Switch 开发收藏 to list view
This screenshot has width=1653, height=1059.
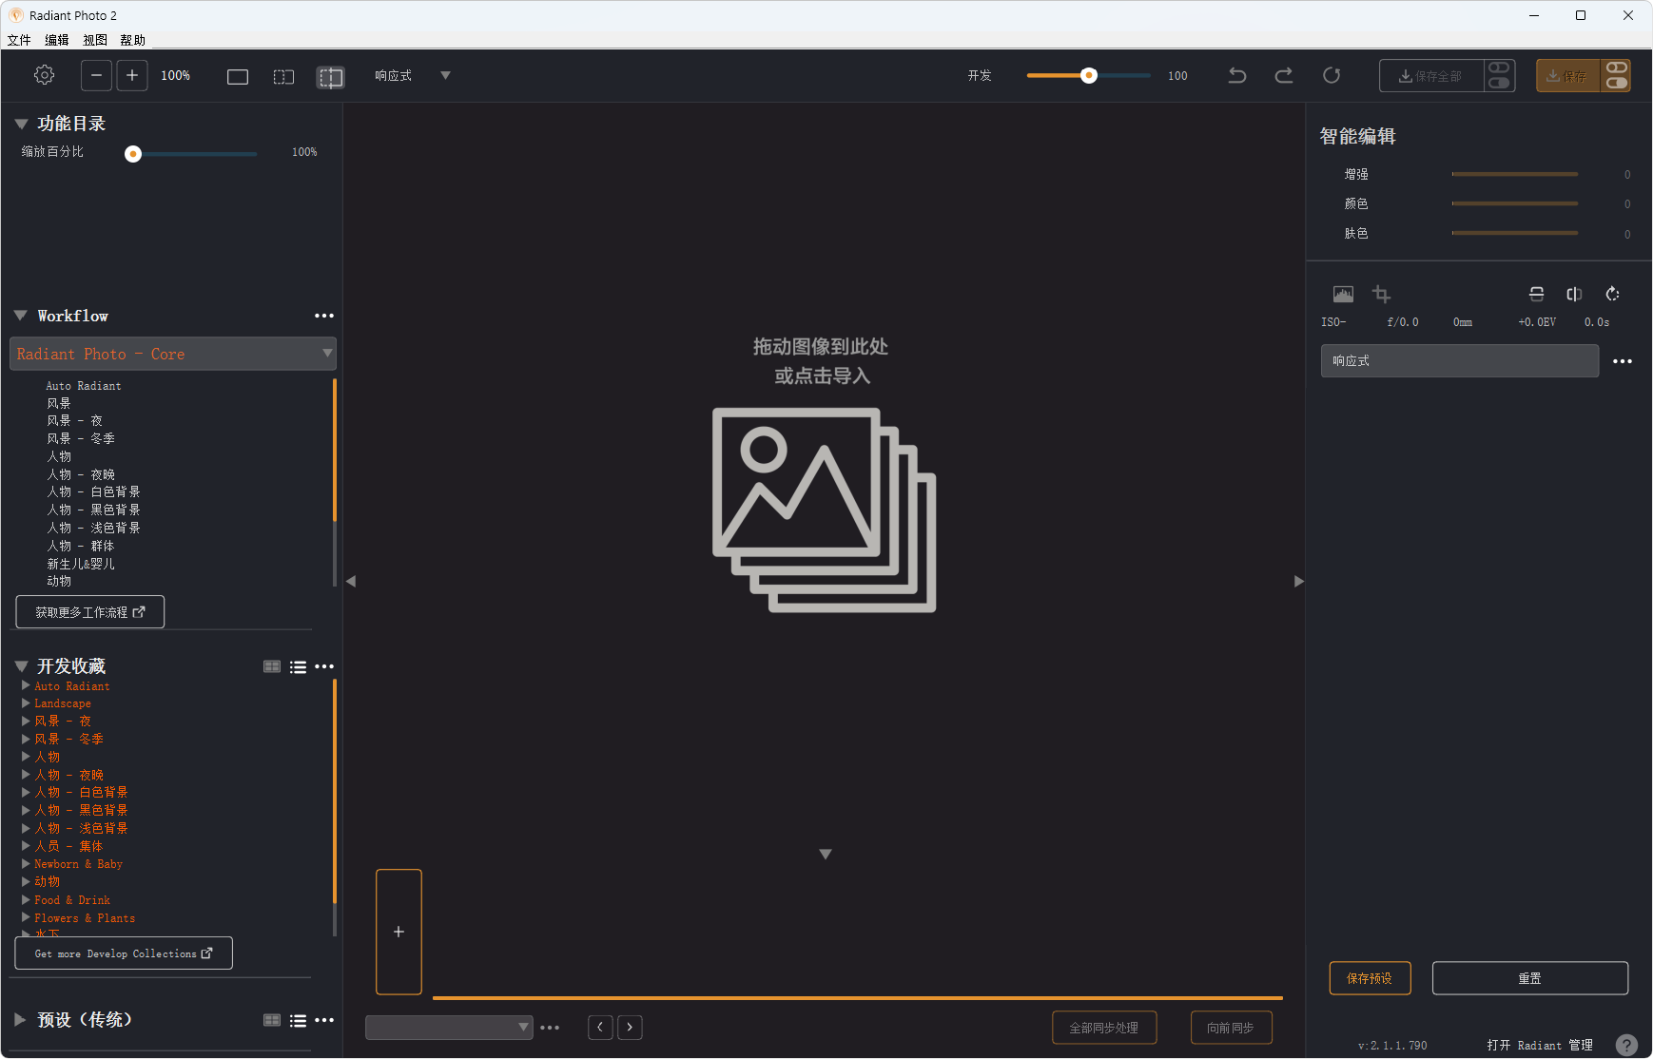pos(298,667)
